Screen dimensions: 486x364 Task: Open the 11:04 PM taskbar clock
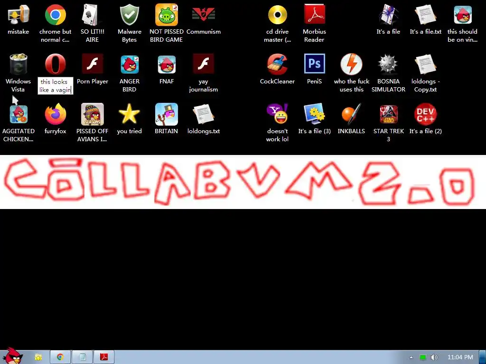[460, 357]
